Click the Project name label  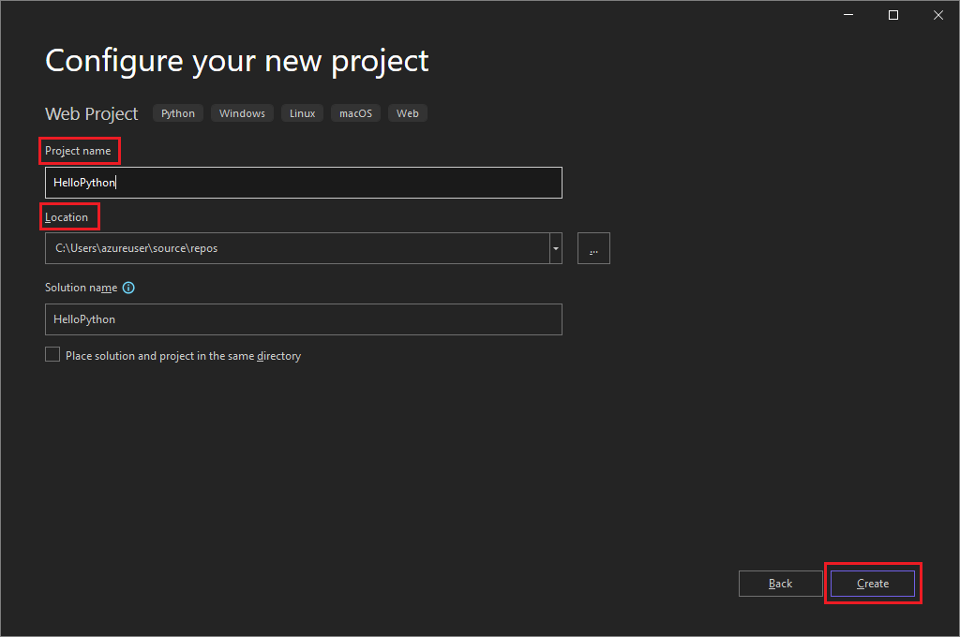(x=78, y=151)
